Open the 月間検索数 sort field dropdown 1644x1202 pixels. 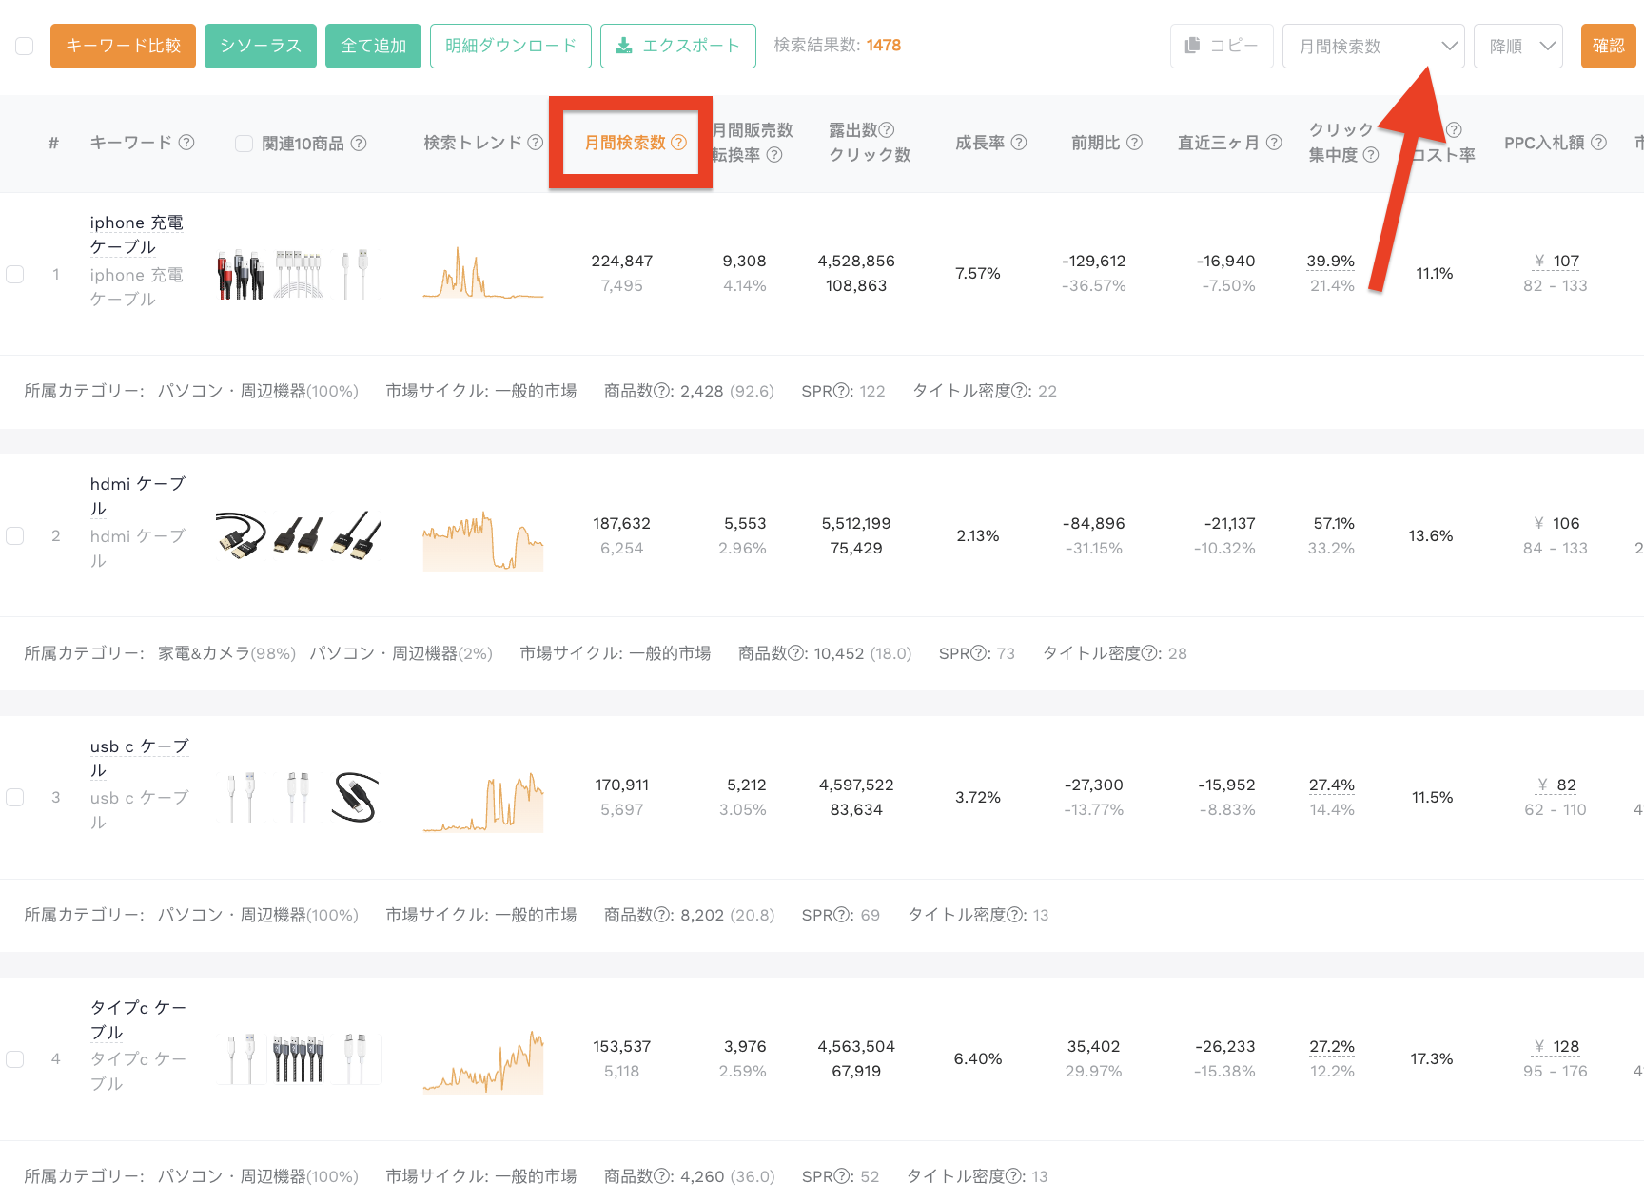pyautogui.click(x=1374, y=46)
